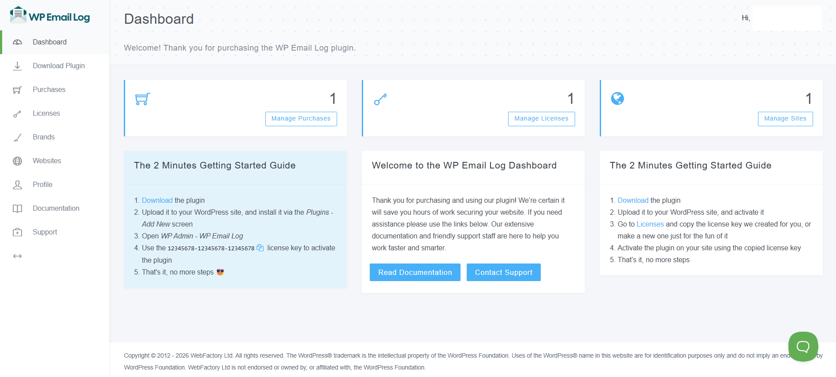This screenshot has width=836, height=377.
Task: Click the globe icon in sites card
Action: tap(617, 99)
